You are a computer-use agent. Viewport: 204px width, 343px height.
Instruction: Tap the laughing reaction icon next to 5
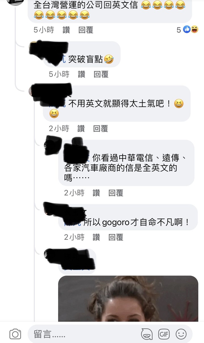(x=194, y=29)
